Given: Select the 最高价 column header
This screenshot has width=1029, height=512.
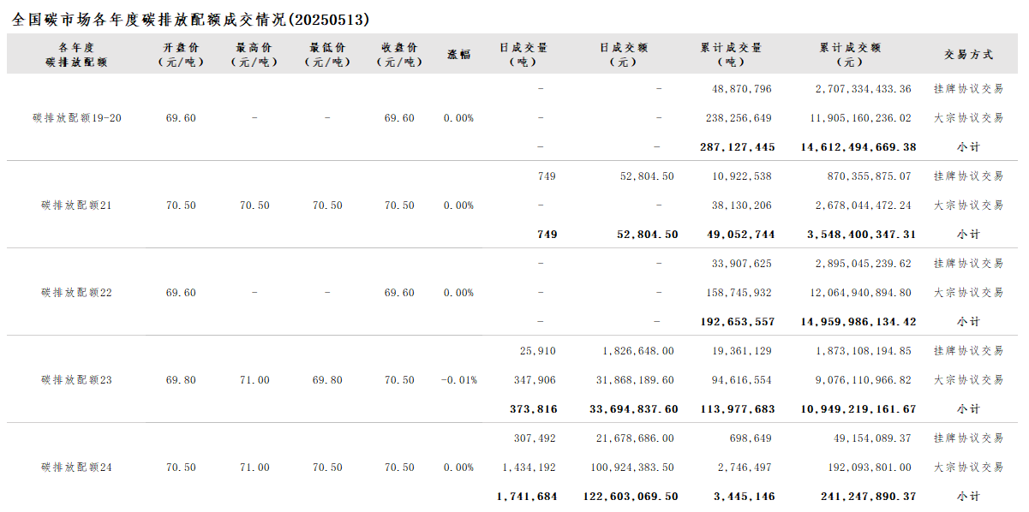Looking at the screenshot, I should (x=254, y=54).
